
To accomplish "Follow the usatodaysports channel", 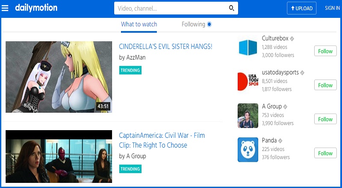I will [325, 85].
